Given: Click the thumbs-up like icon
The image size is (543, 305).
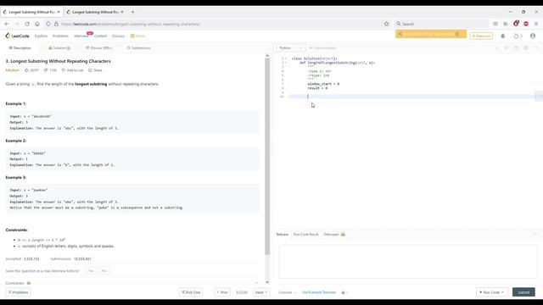Looking at the screenshot, I should pos(26,70).
